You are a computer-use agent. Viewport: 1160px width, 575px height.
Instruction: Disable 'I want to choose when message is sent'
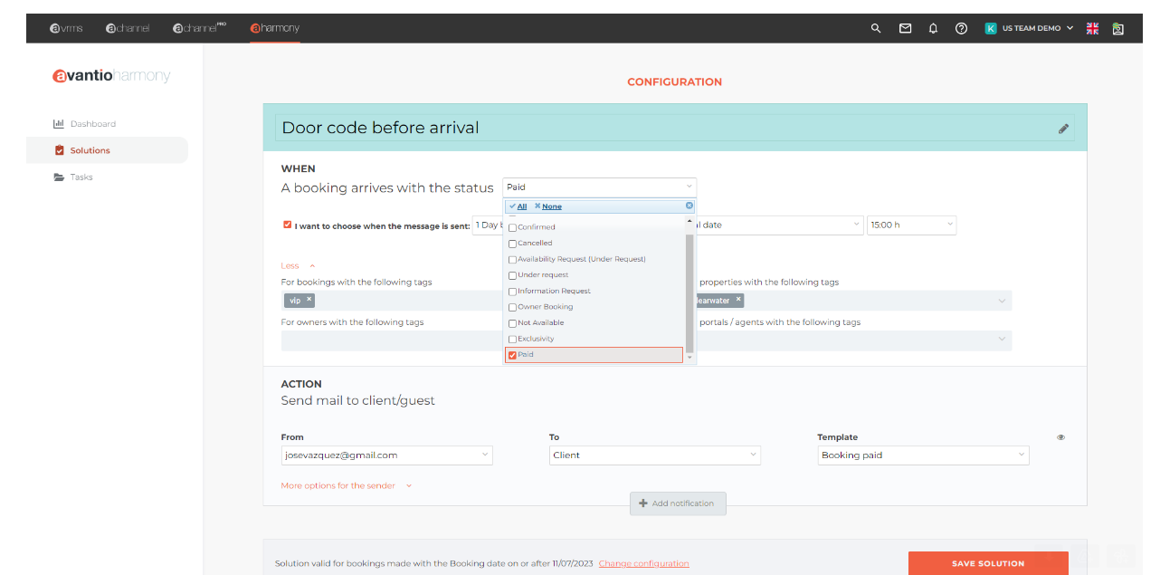(x=288, y=225)
